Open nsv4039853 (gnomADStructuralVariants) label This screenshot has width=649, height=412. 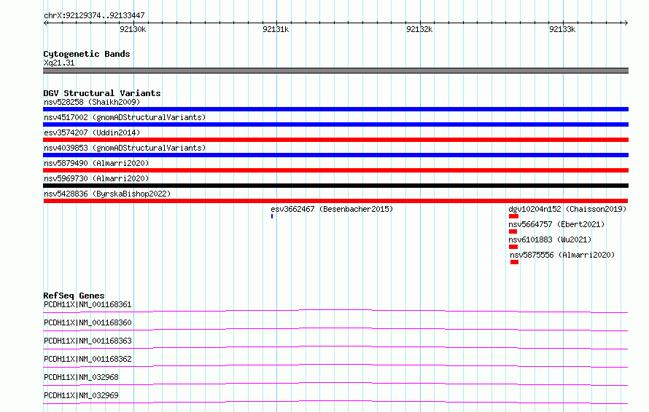click(x=125, y=148)
